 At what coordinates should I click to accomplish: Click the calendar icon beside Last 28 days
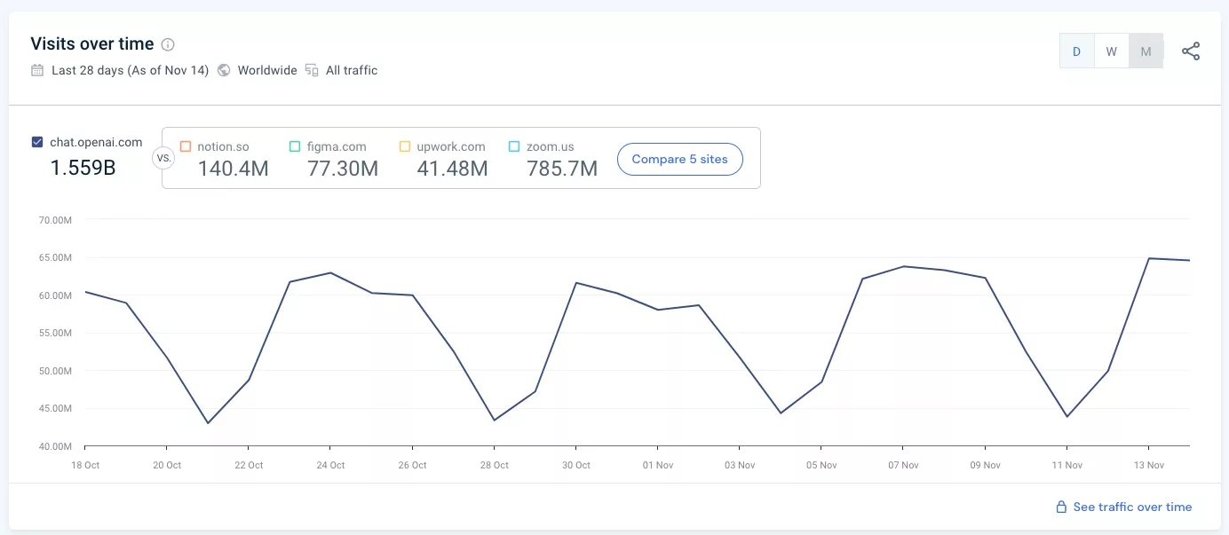tap(37, 70)
